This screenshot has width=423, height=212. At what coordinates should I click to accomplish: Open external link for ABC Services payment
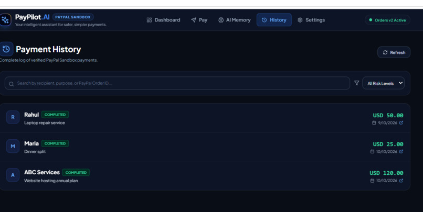click(401, 181)
